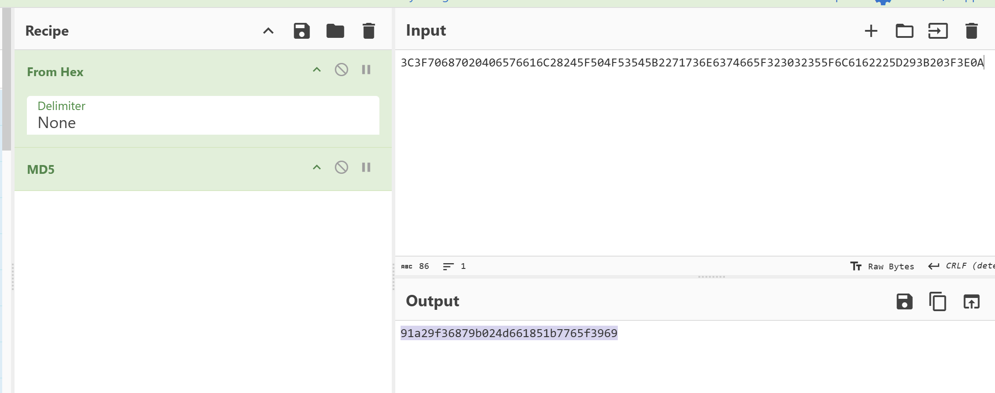The image size is (995, 393).
Task: Replace input with output
Action: [971, 302]
